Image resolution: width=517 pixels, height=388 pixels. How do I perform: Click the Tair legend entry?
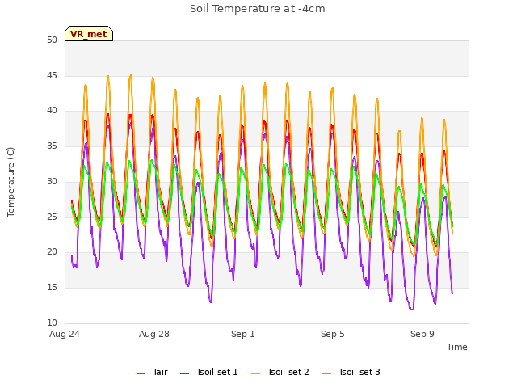[153, 372]
